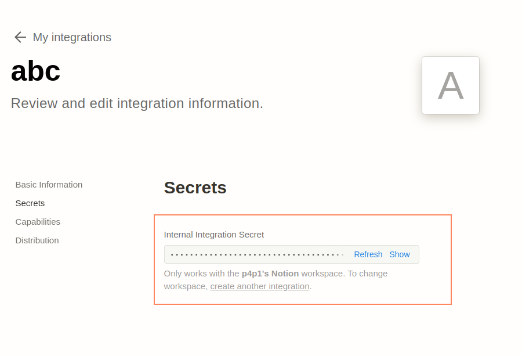Click the integration logo with letter A
522x356 pixels.
pyautogui.click(x=451, y=85)
